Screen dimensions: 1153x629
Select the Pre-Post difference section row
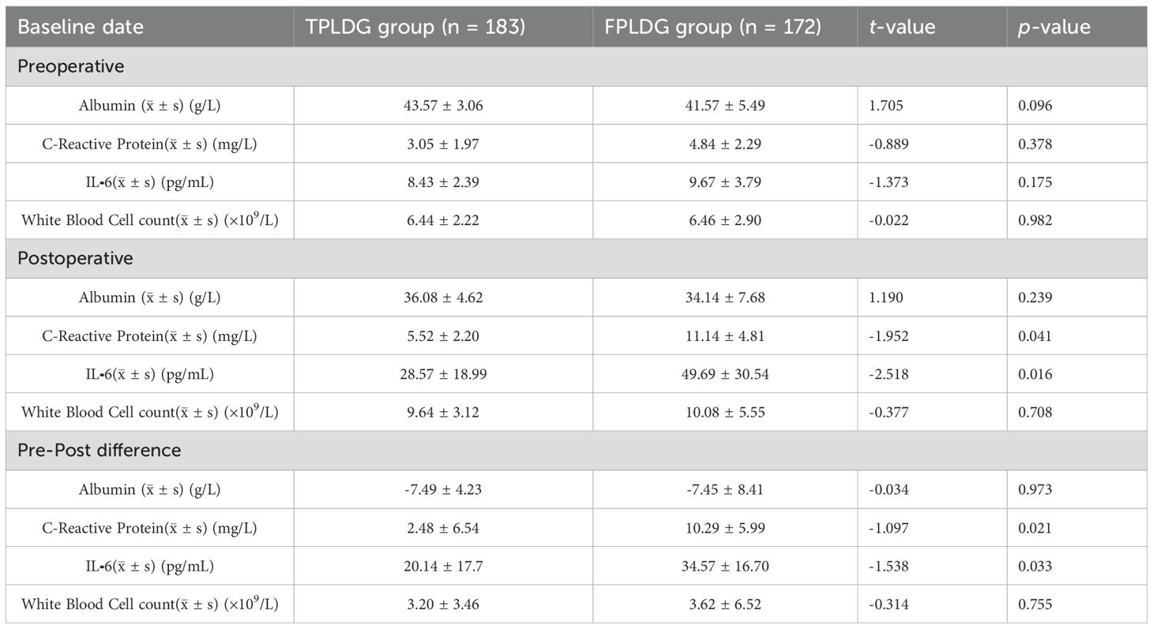point(576,450)
